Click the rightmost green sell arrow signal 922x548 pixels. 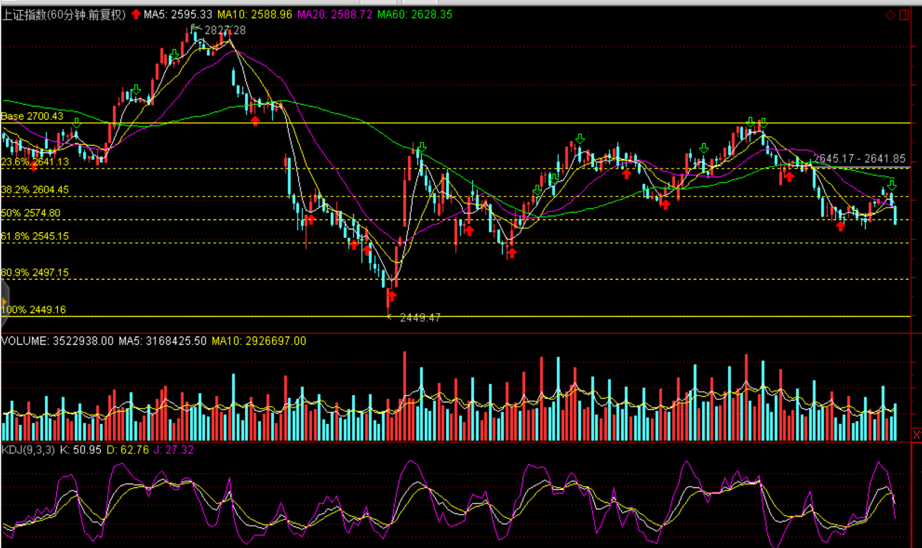pos(892,185)
